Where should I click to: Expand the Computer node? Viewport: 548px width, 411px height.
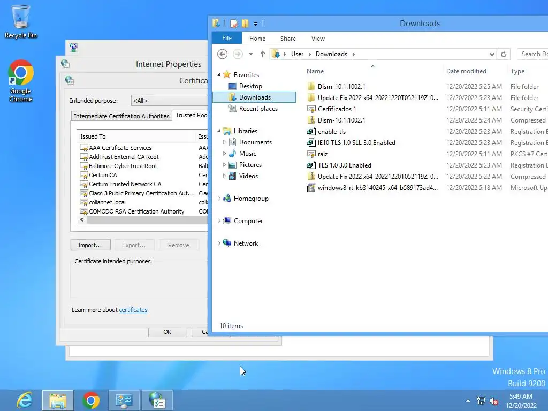coord(219,221)
